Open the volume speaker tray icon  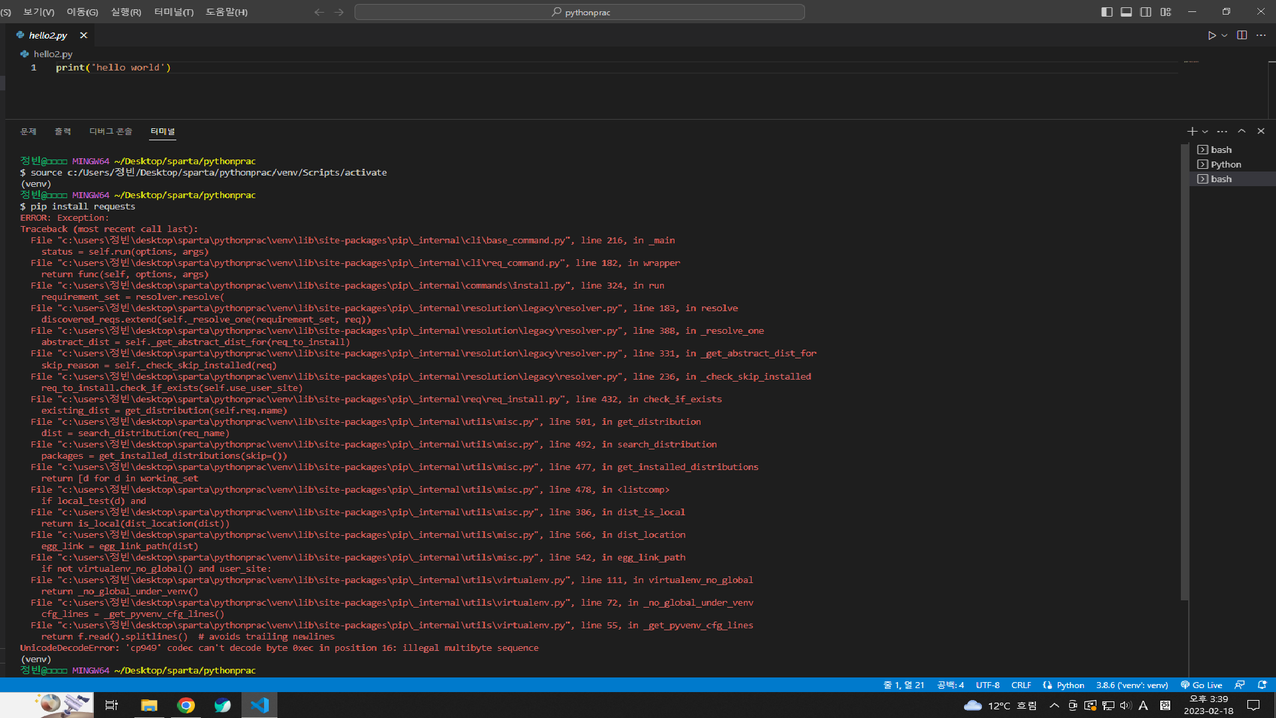pos(1126,705)
